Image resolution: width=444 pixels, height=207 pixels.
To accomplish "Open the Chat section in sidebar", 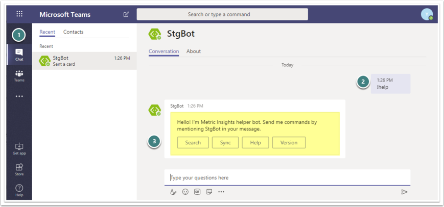I will pos(19,55).
